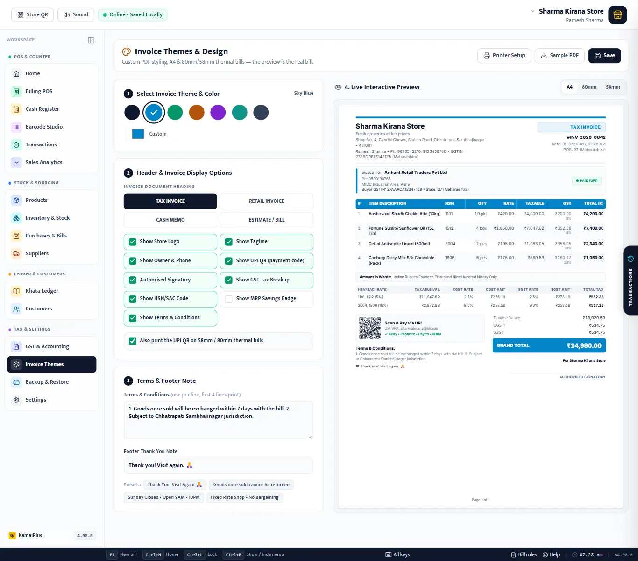Expand the Sharma Kirana Store dropdown chevron
This screenshot has height=561, width=638.
tap(532, 11)
